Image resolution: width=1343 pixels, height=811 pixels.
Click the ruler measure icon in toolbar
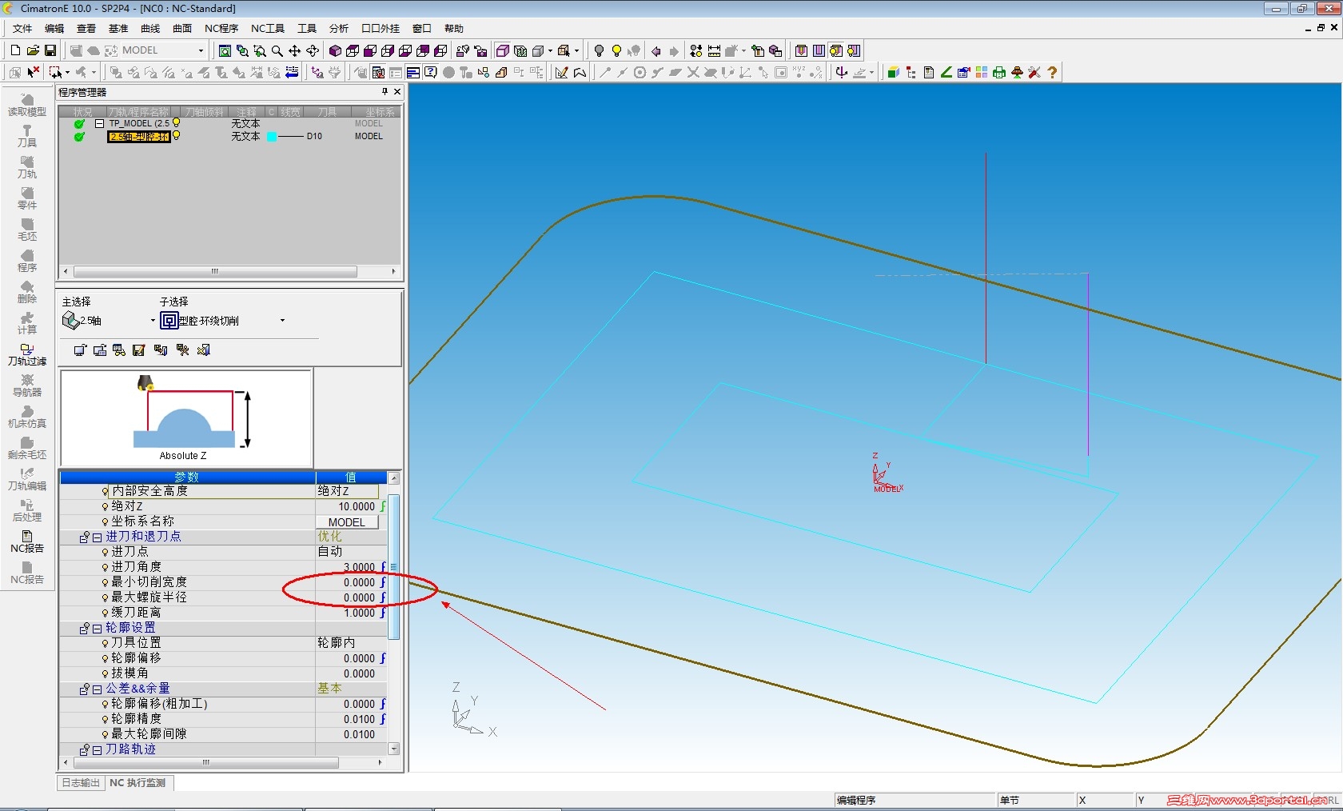point(714,50)
